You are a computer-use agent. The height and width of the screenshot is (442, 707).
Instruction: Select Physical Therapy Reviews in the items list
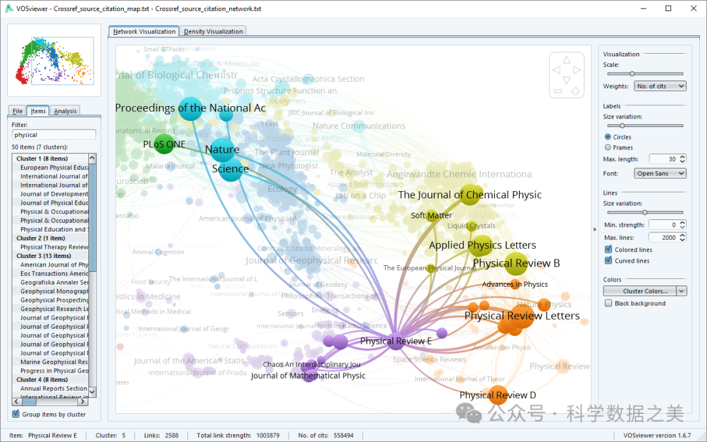coord(54,248)
